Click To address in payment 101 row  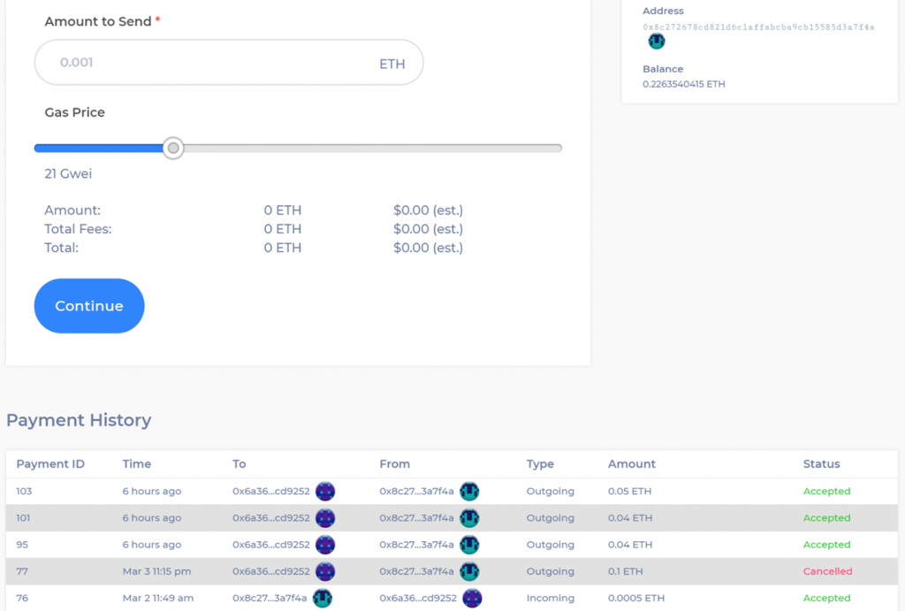[270, 518]
